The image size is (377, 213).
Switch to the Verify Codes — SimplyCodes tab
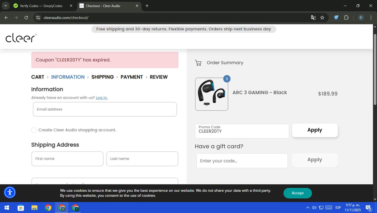(x=41, y=6)
